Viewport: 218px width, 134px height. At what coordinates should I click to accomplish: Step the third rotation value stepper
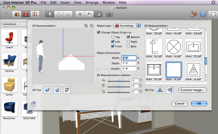click(x=141, y=92)
